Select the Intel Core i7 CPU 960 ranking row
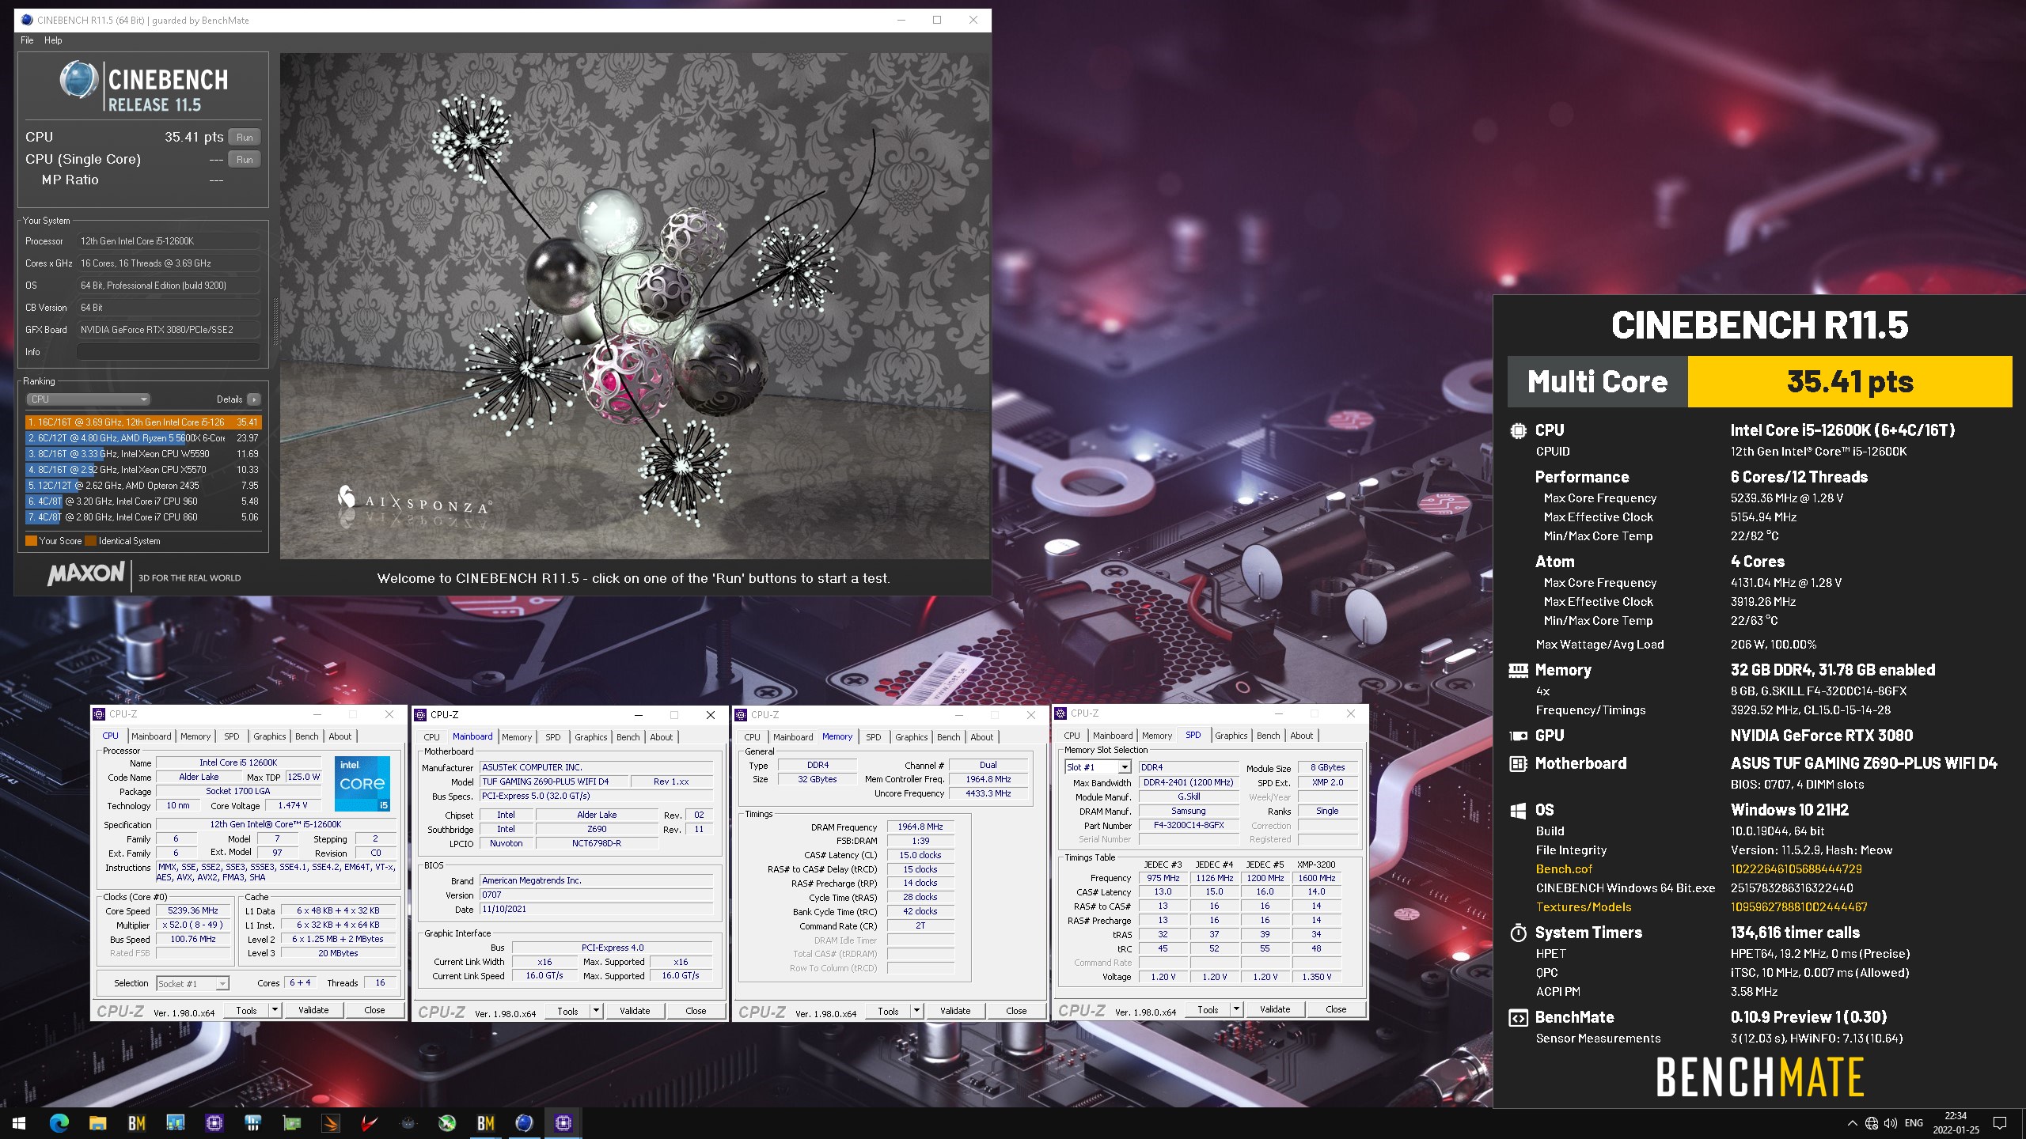This screenshot has width=2026, height=1139. click(x=143, y=501)
